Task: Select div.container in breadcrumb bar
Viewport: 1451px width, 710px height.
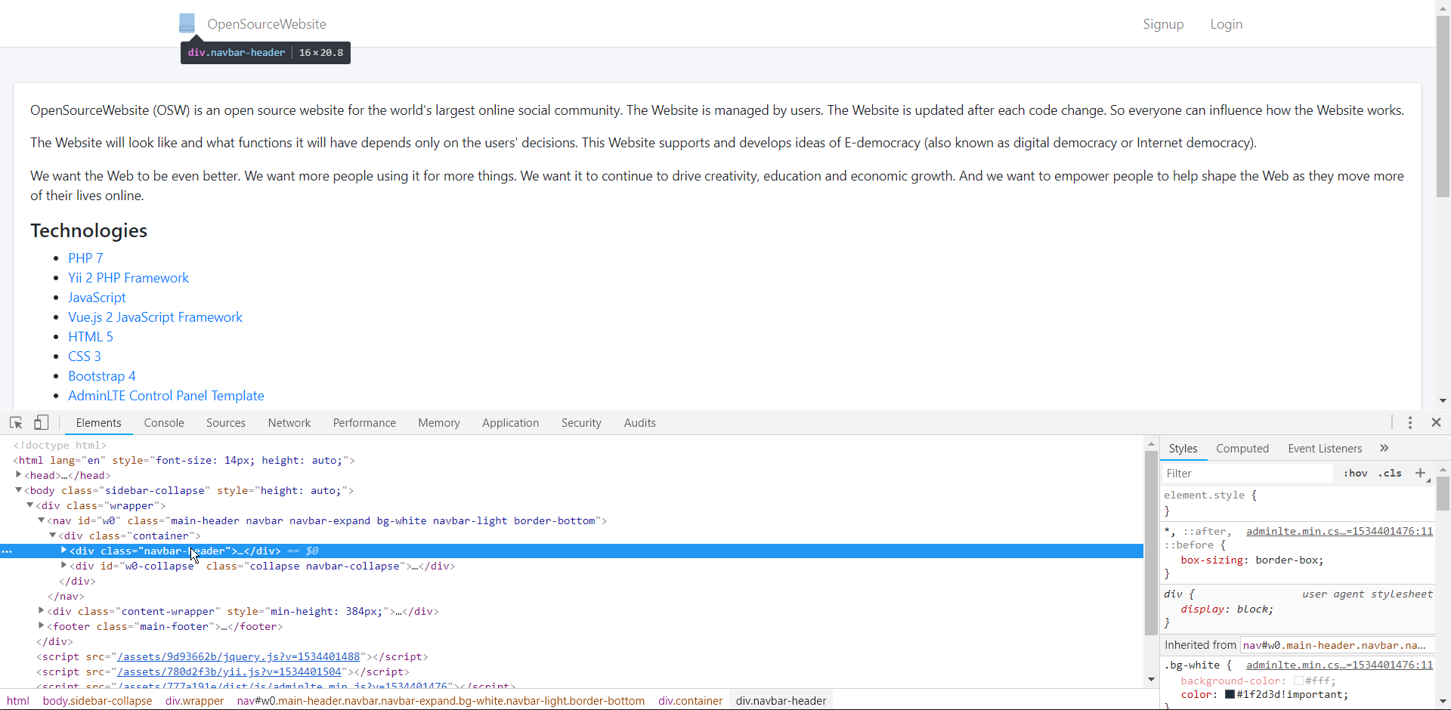Action: (690, 701)
